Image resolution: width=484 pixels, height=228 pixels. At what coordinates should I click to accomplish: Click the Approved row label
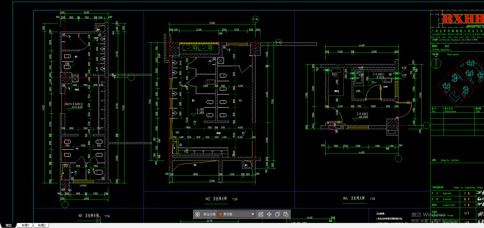pos(447,193)
